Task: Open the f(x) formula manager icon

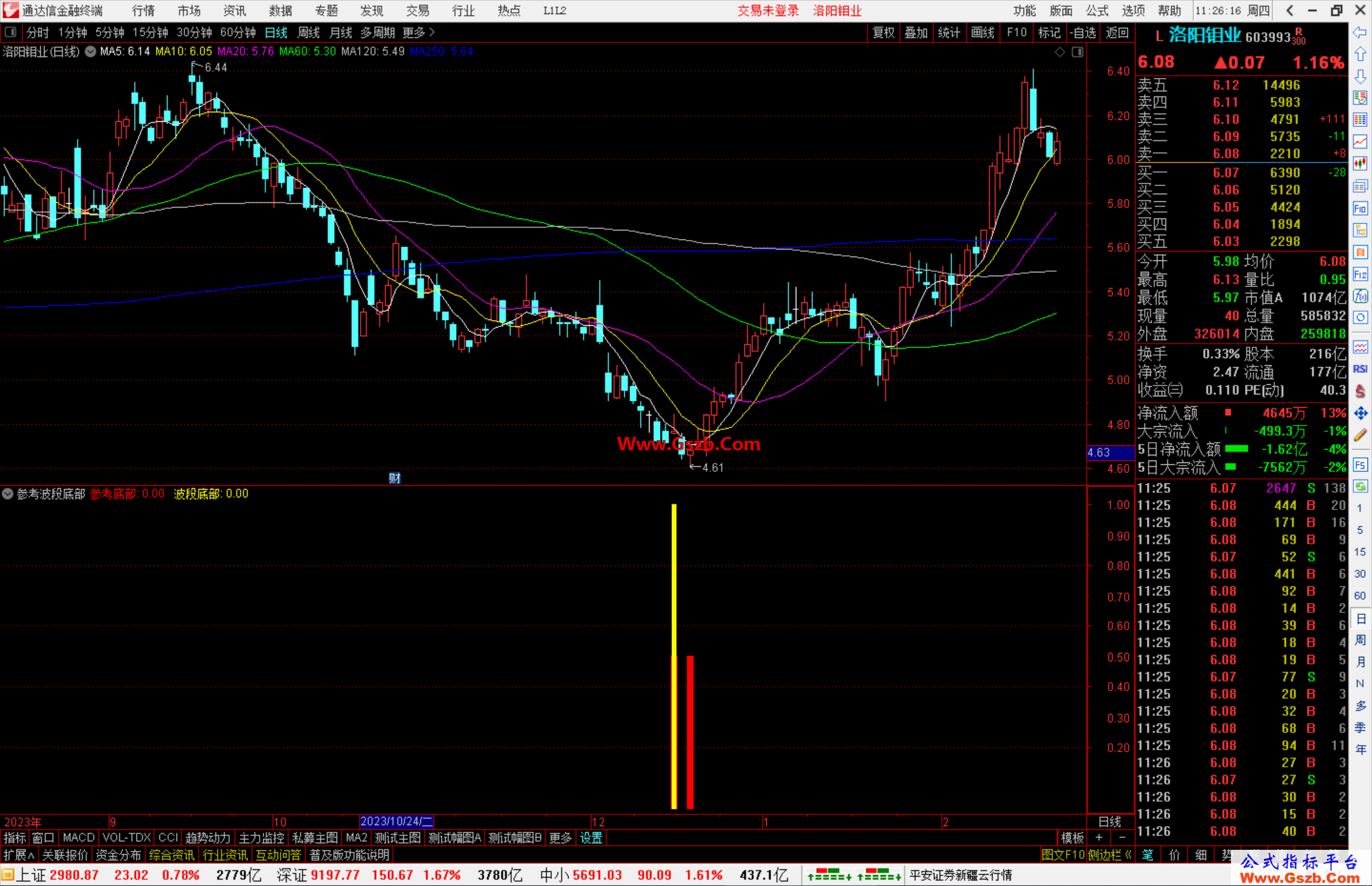Action: (1360, 296)
